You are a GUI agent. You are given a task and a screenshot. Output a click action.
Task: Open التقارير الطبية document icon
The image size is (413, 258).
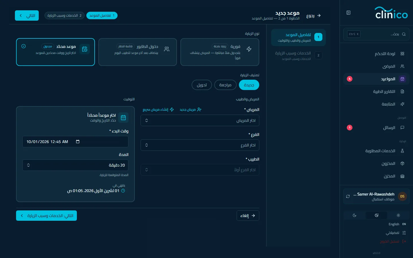(402, 91)
